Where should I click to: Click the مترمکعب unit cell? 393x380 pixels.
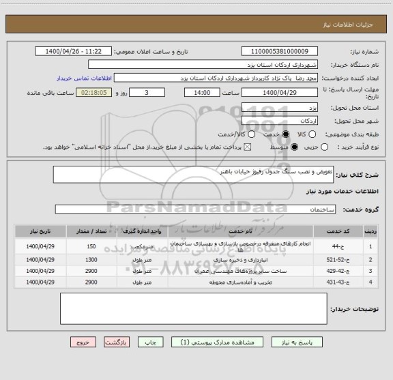[142, 246]
